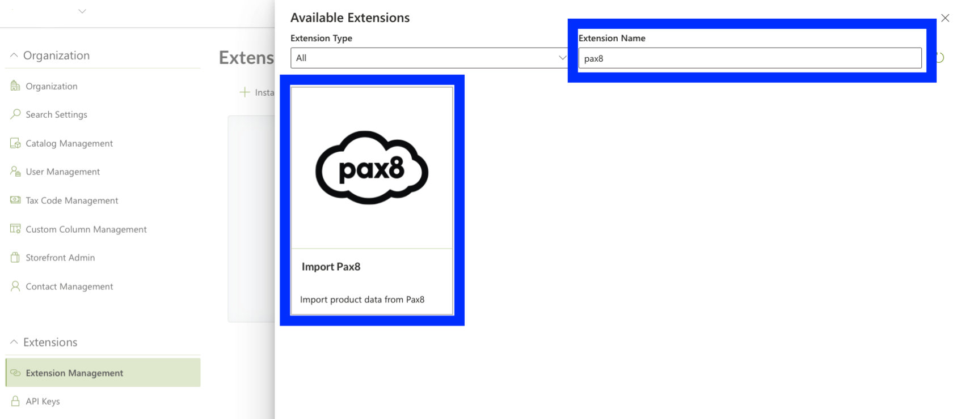Click the refresh spinner beside Extension Name
This screenshot has width=961, height=419.
pyautogui.click(x=940, y=58)
